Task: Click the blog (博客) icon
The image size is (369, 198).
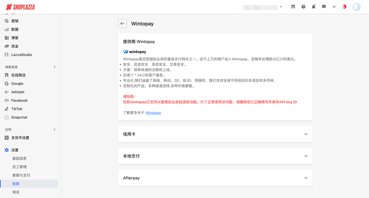Action: tap(7, 38)
